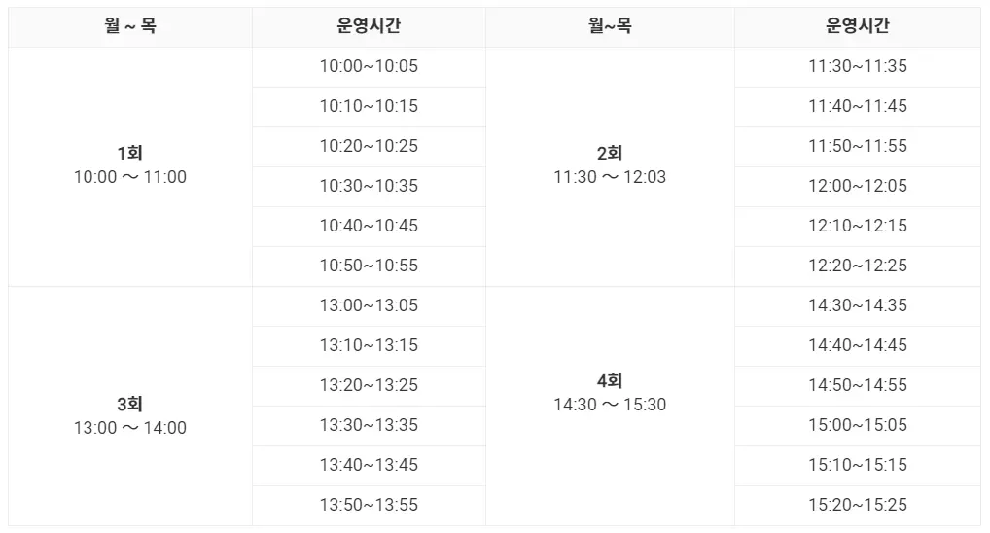This screenshot has width=990, height=533.
Task: Click the 12:20~12:25 time slot
Action: pyautogui.click(x=858, y=266)
